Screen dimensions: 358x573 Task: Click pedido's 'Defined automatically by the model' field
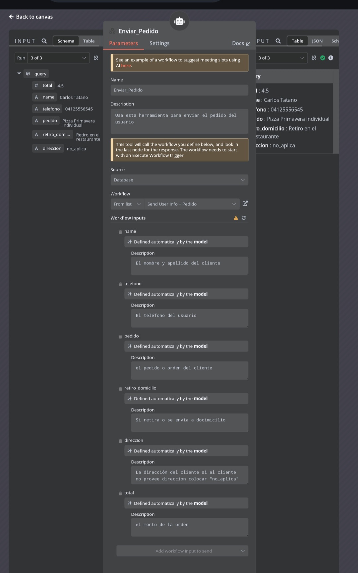tap(186, 346)
